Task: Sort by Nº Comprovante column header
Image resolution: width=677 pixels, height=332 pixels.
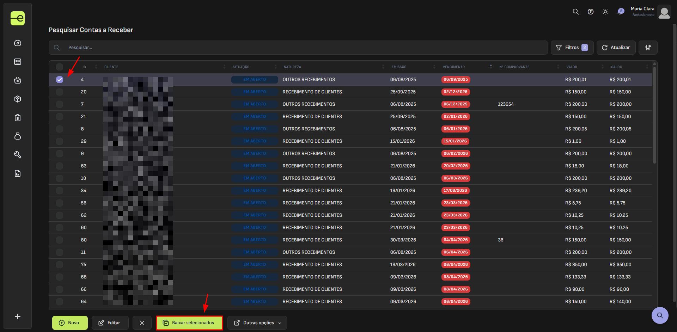Action: click(x=514, y=67)
